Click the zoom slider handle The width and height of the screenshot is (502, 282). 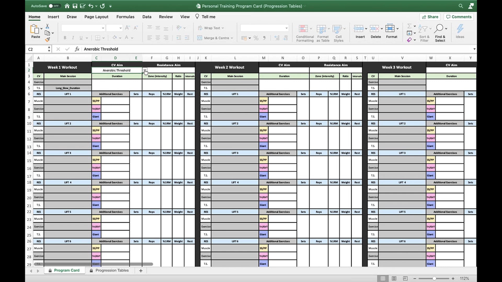434,279
